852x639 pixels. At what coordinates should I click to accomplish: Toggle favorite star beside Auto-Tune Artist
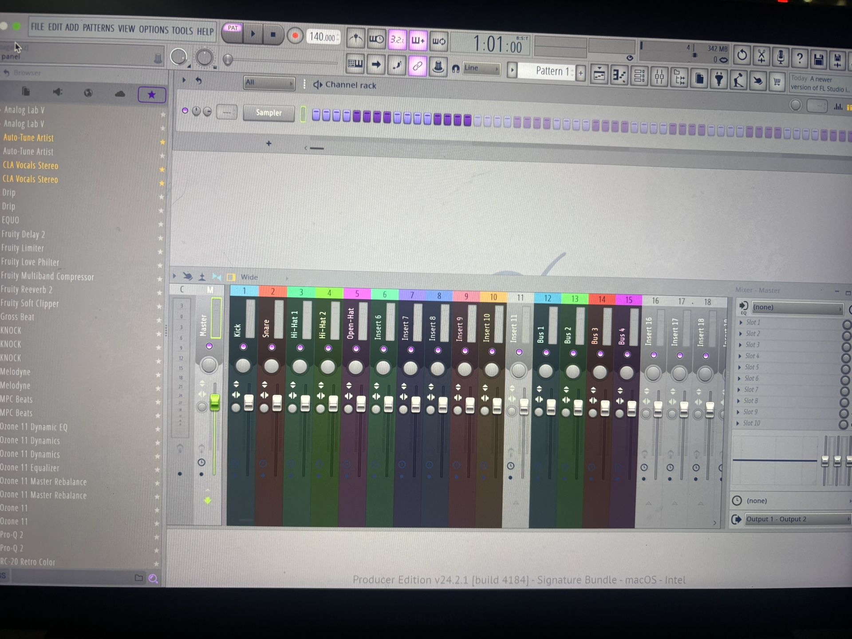tap(162, 142)
